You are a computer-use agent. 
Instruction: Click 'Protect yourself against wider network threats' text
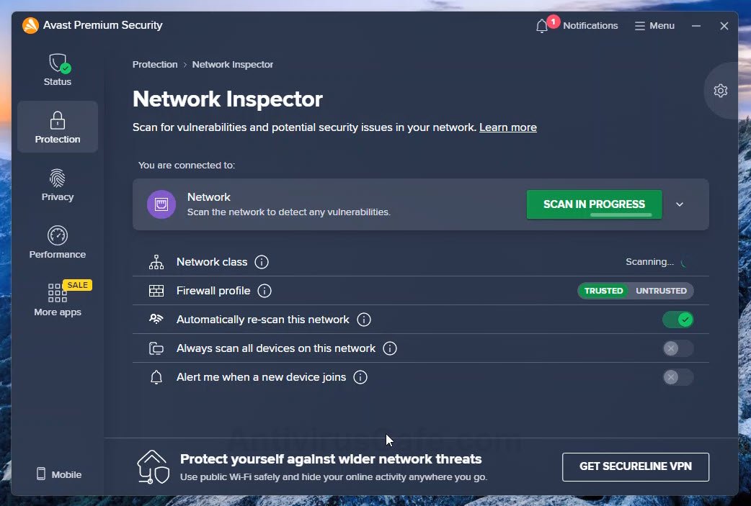pos(331,459)
